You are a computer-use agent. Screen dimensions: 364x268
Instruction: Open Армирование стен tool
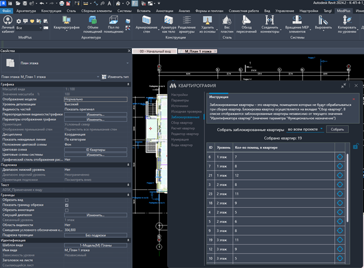click(x=146, y=25)
